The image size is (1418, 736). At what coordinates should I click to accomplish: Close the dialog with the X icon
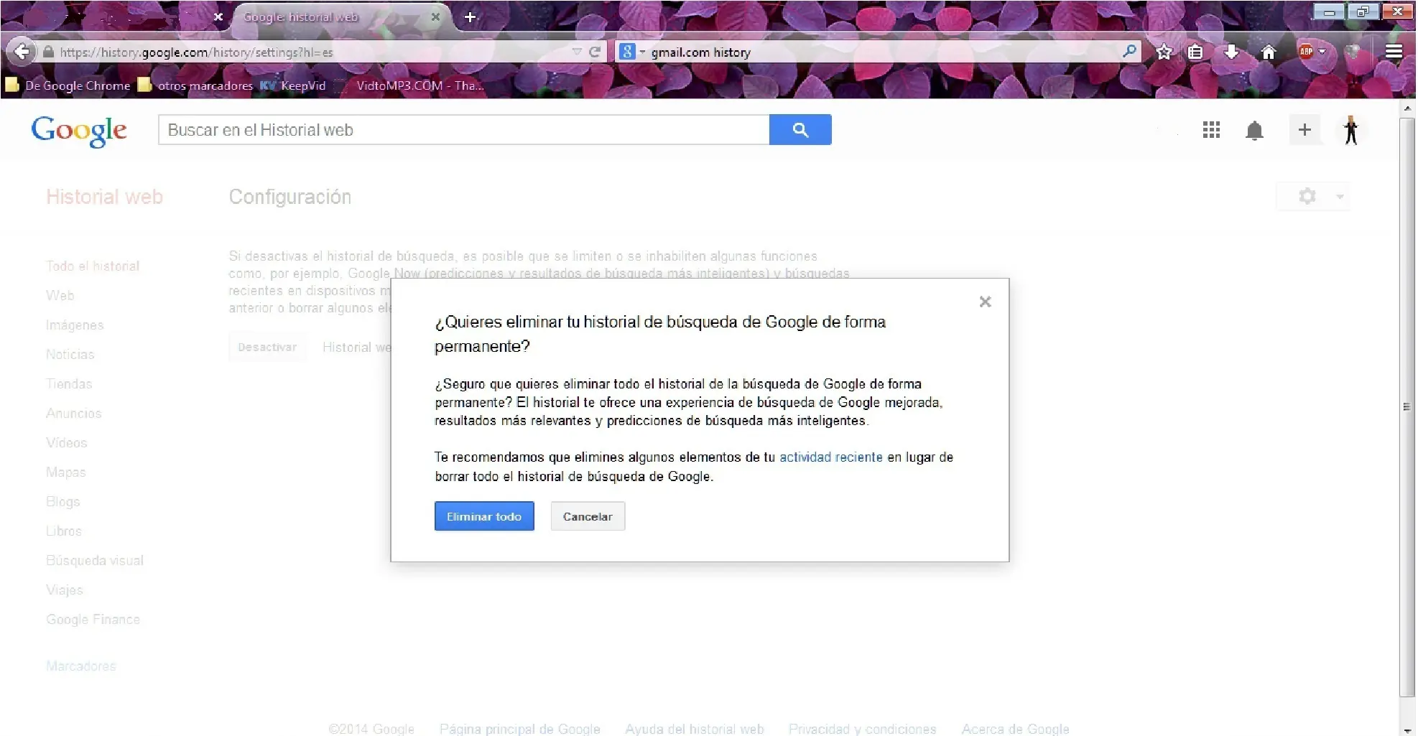pyautogui.click(x=985, y=302)
